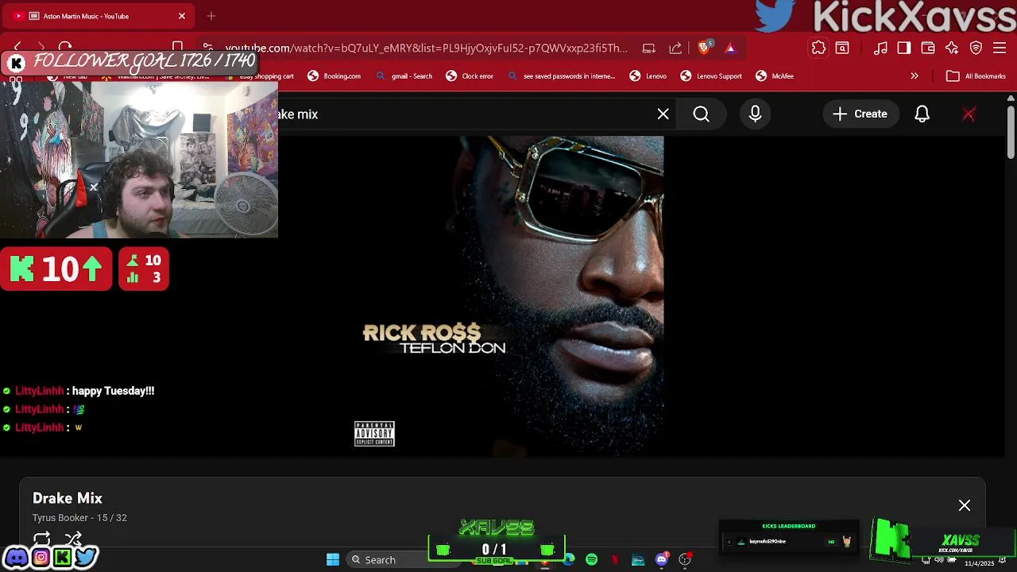Open Discord from the taskbar
This screenshot has height=572, width=1017.
pos(662,559)
